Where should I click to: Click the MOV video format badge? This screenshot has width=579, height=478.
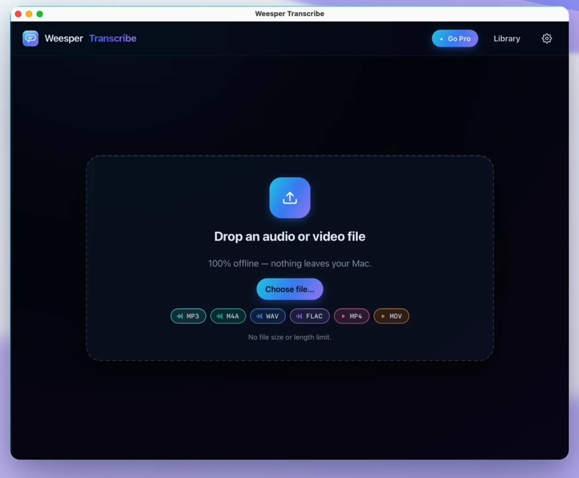(x=391, y=316)
